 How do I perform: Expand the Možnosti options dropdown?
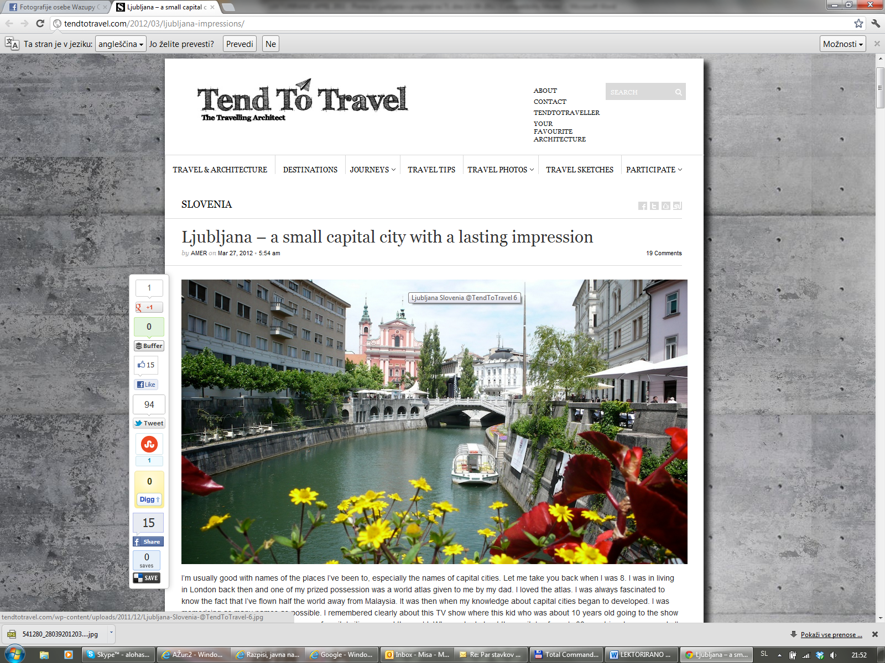point(842,44)
